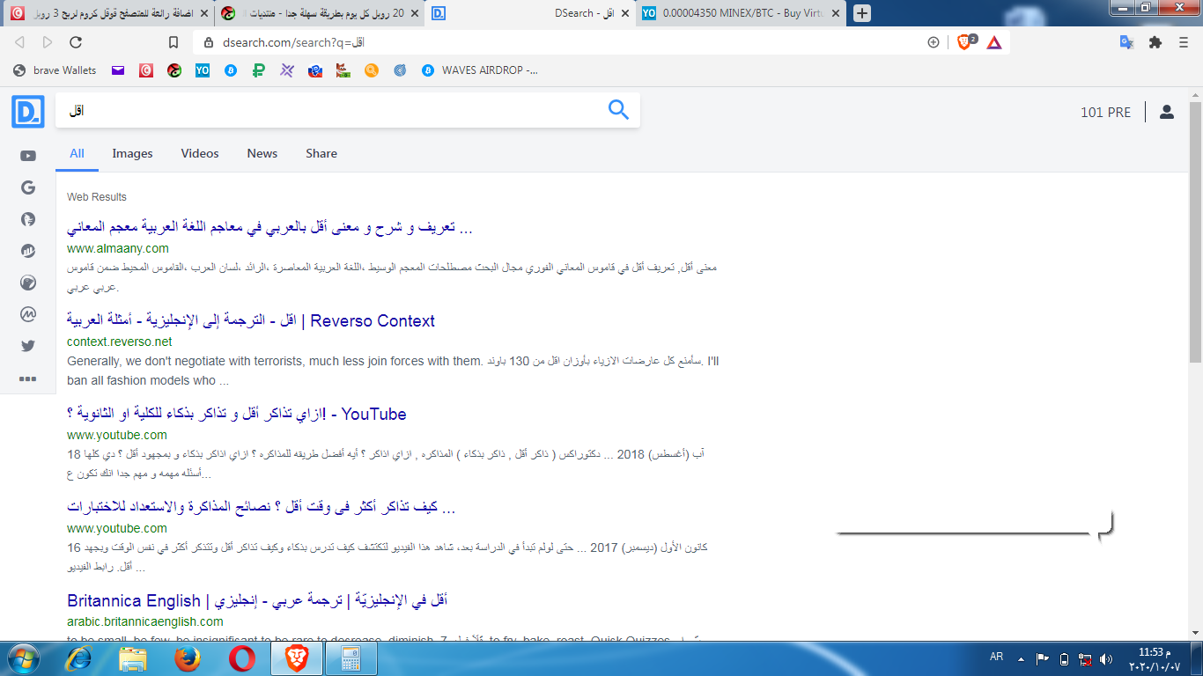Open the purple envelope mail bookmark
1203x676 pixels.
118,70
